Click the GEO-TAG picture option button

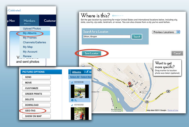36,111
